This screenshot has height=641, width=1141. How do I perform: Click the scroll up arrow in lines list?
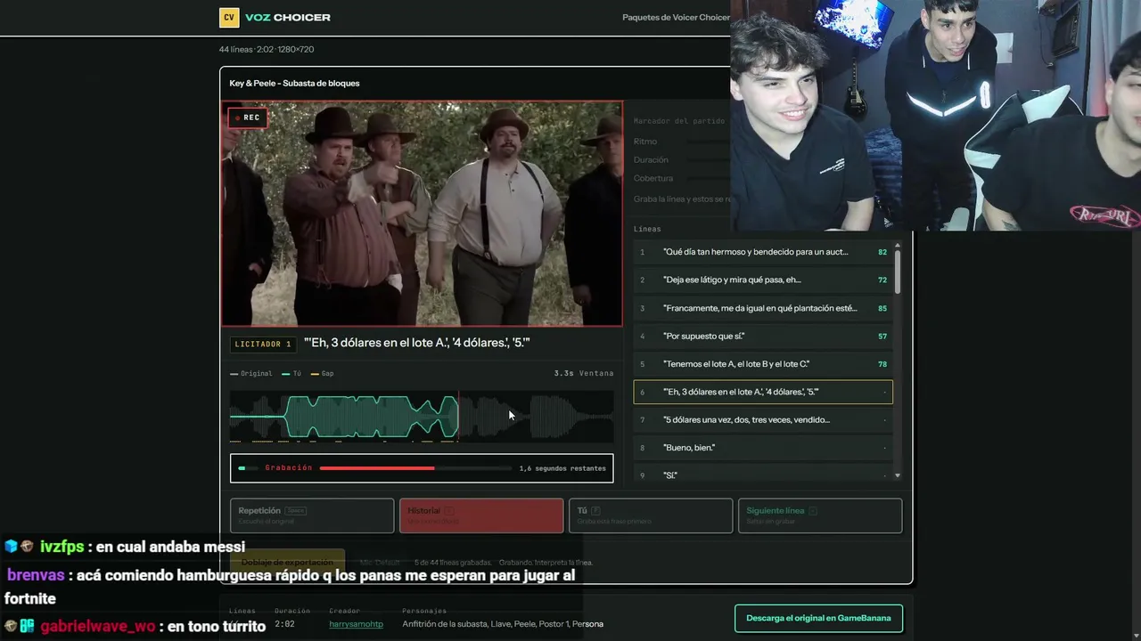click(898, 246)
